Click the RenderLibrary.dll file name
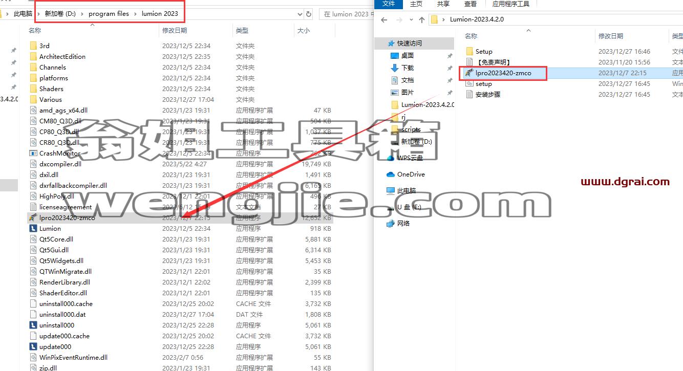The height and width of the screenshot is (371, 683). 65,282
